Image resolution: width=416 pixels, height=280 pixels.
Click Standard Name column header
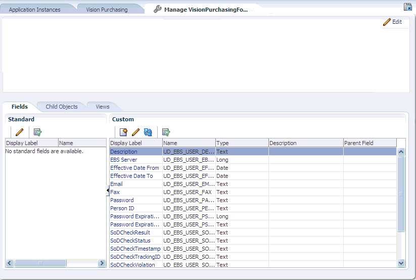[x=82, y=143]
